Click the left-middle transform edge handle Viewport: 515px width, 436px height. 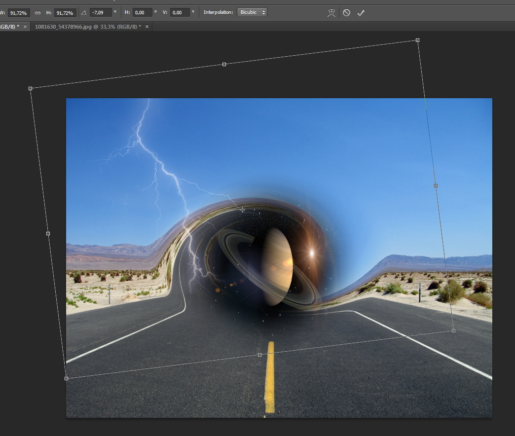pyautogui.click(x=48, y=233)
